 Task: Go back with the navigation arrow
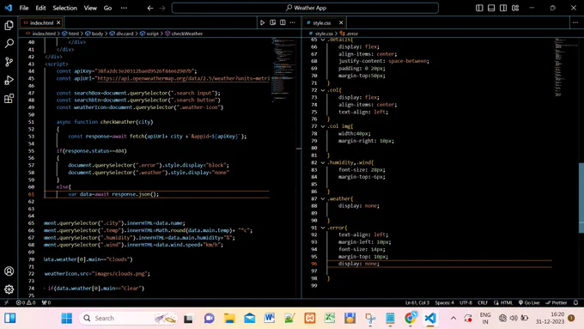(x=150, y=8)
